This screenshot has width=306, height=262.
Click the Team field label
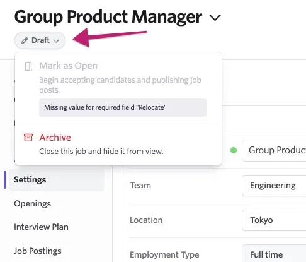point(140,186)
